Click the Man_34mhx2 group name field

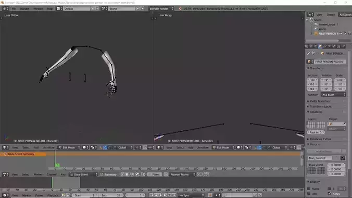[x=319, y=158]
